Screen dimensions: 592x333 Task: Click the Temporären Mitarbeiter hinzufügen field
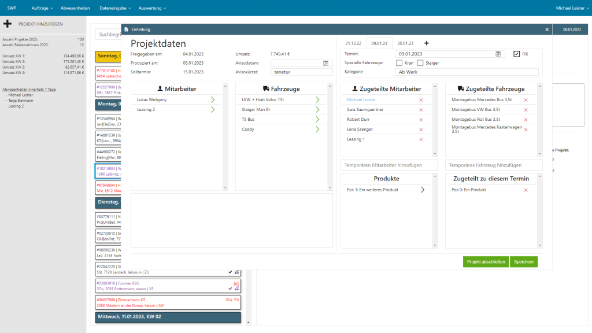(x=387, y=165)
